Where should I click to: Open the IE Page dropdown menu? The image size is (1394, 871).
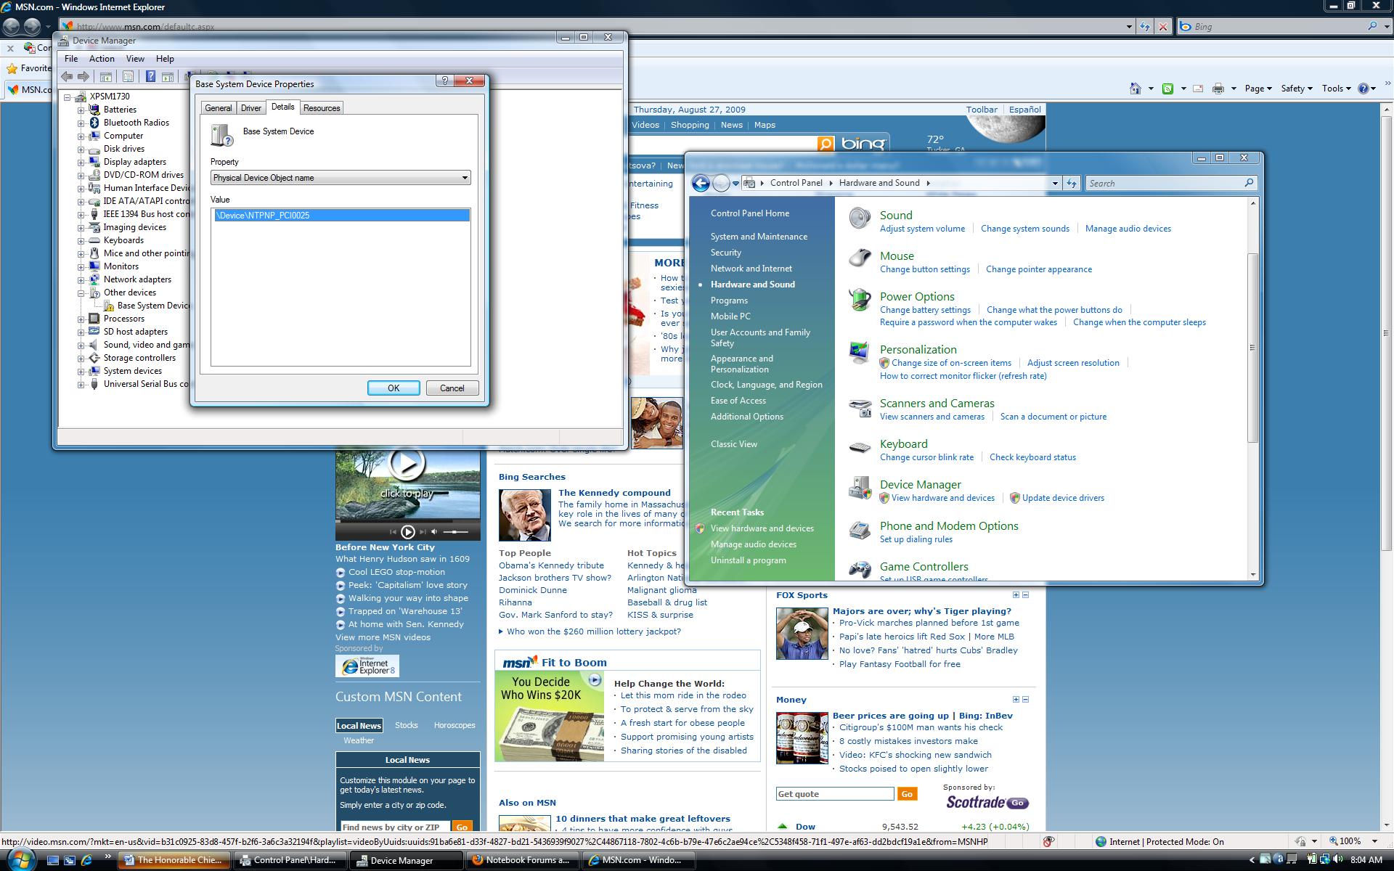[1258, 89]
